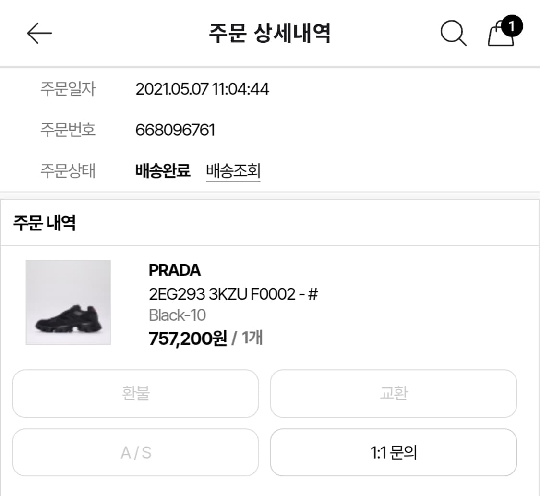This screenshot has width=540, height=496.
Task: Click the PRADA sneaker thumbnail image
Action: 68,302
